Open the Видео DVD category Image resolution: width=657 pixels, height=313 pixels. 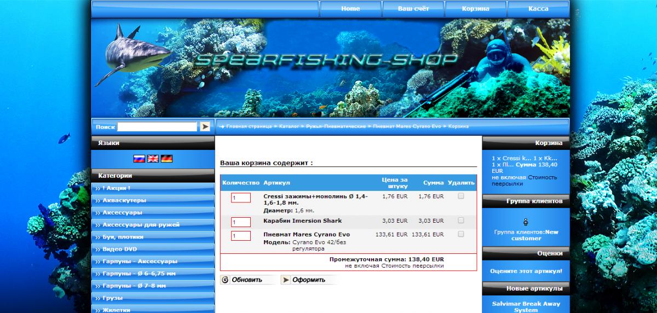[x=119, y=249]
